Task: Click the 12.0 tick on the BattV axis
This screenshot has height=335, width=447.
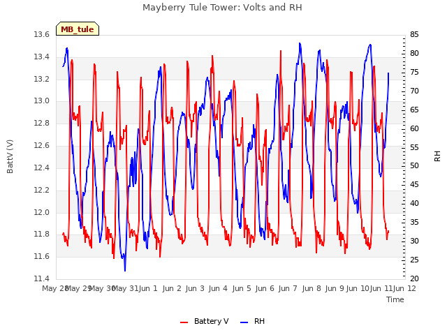Action: point(41,212)
